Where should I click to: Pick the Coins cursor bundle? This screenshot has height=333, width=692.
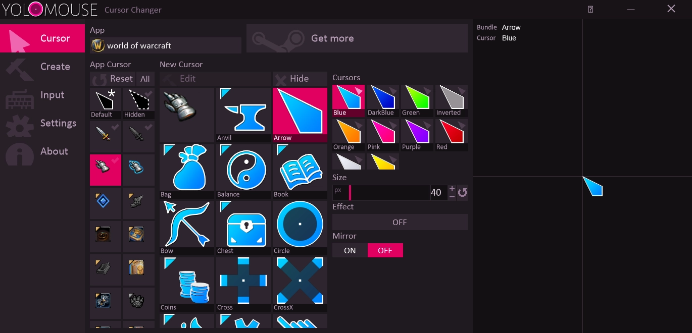click(x=187, y=284)
